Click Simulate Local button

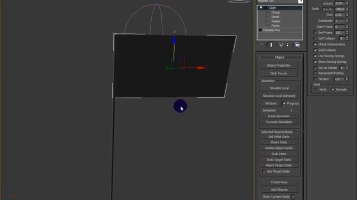click(279, 88)
